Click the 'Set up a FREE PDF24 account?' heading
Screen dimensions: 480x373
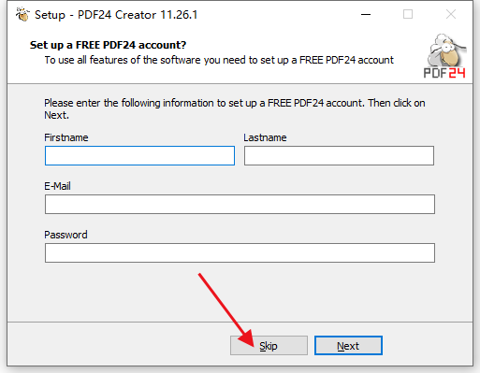tap(108, 45)
